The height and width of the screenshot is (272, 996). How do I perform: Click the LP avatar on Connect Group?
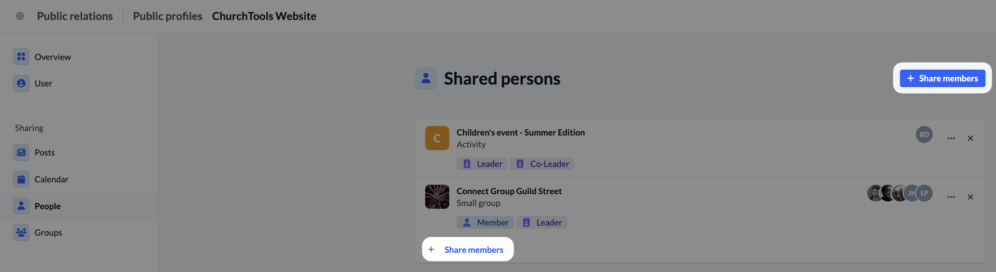point(925,193)
